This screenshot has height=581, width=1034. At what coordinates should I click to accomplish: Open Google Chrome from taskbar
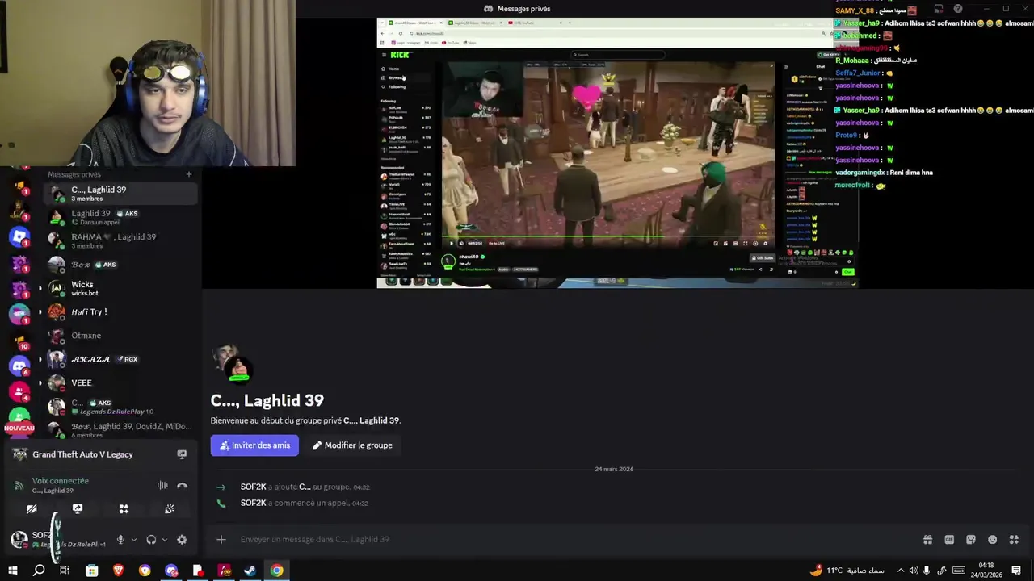click(x=277, y=571)
